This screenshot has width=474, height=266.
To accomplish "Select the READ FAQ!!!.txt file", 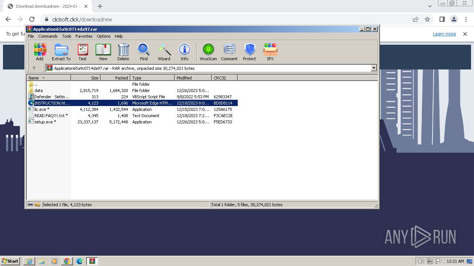I will 132,116.
